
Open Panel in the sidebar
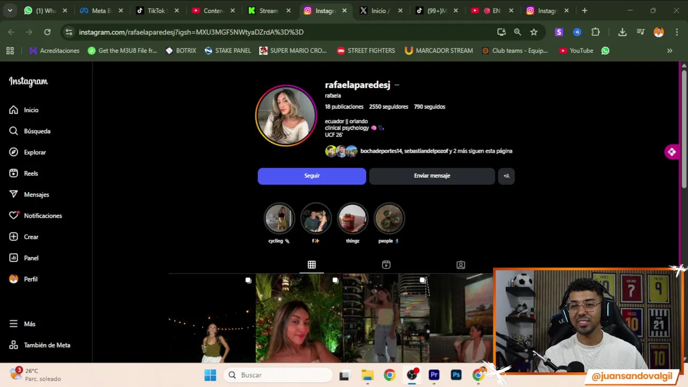24,258
